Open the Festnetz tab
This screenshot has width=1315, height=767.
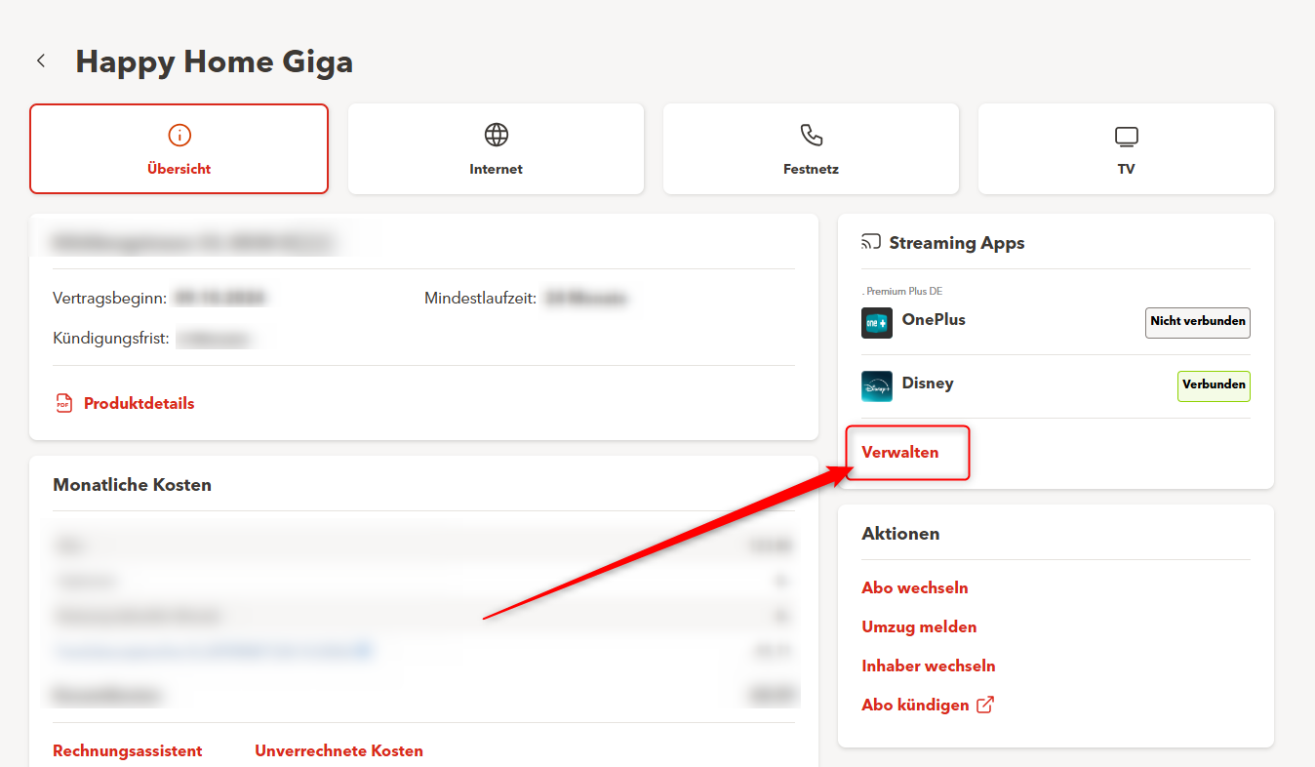pos(811,169)
